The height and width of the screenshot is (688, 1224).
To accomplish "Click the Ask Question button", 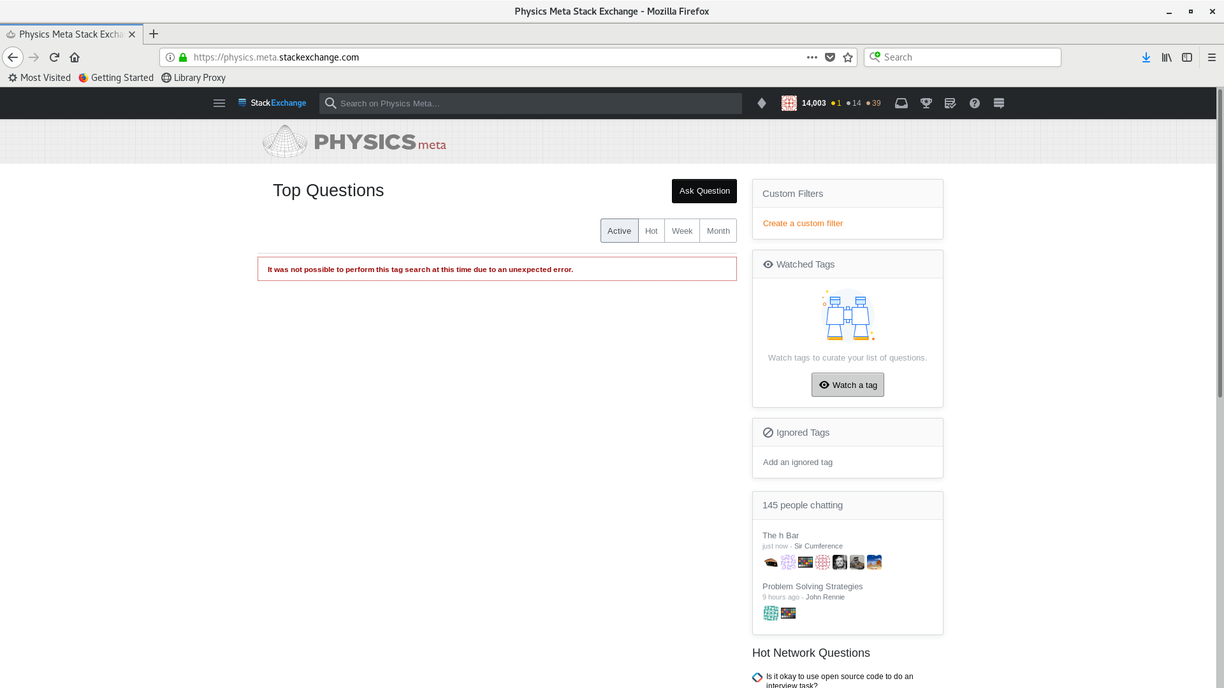I will click(x=704, y=190).
